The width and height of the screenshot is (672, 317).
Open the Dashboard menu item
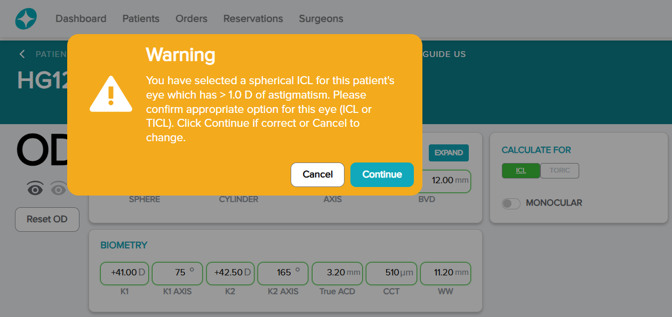coord(81,19)
